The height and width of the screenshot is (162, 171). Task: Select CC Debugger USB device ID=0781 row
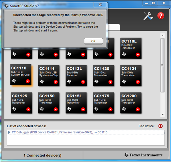[x=86, y=132]
